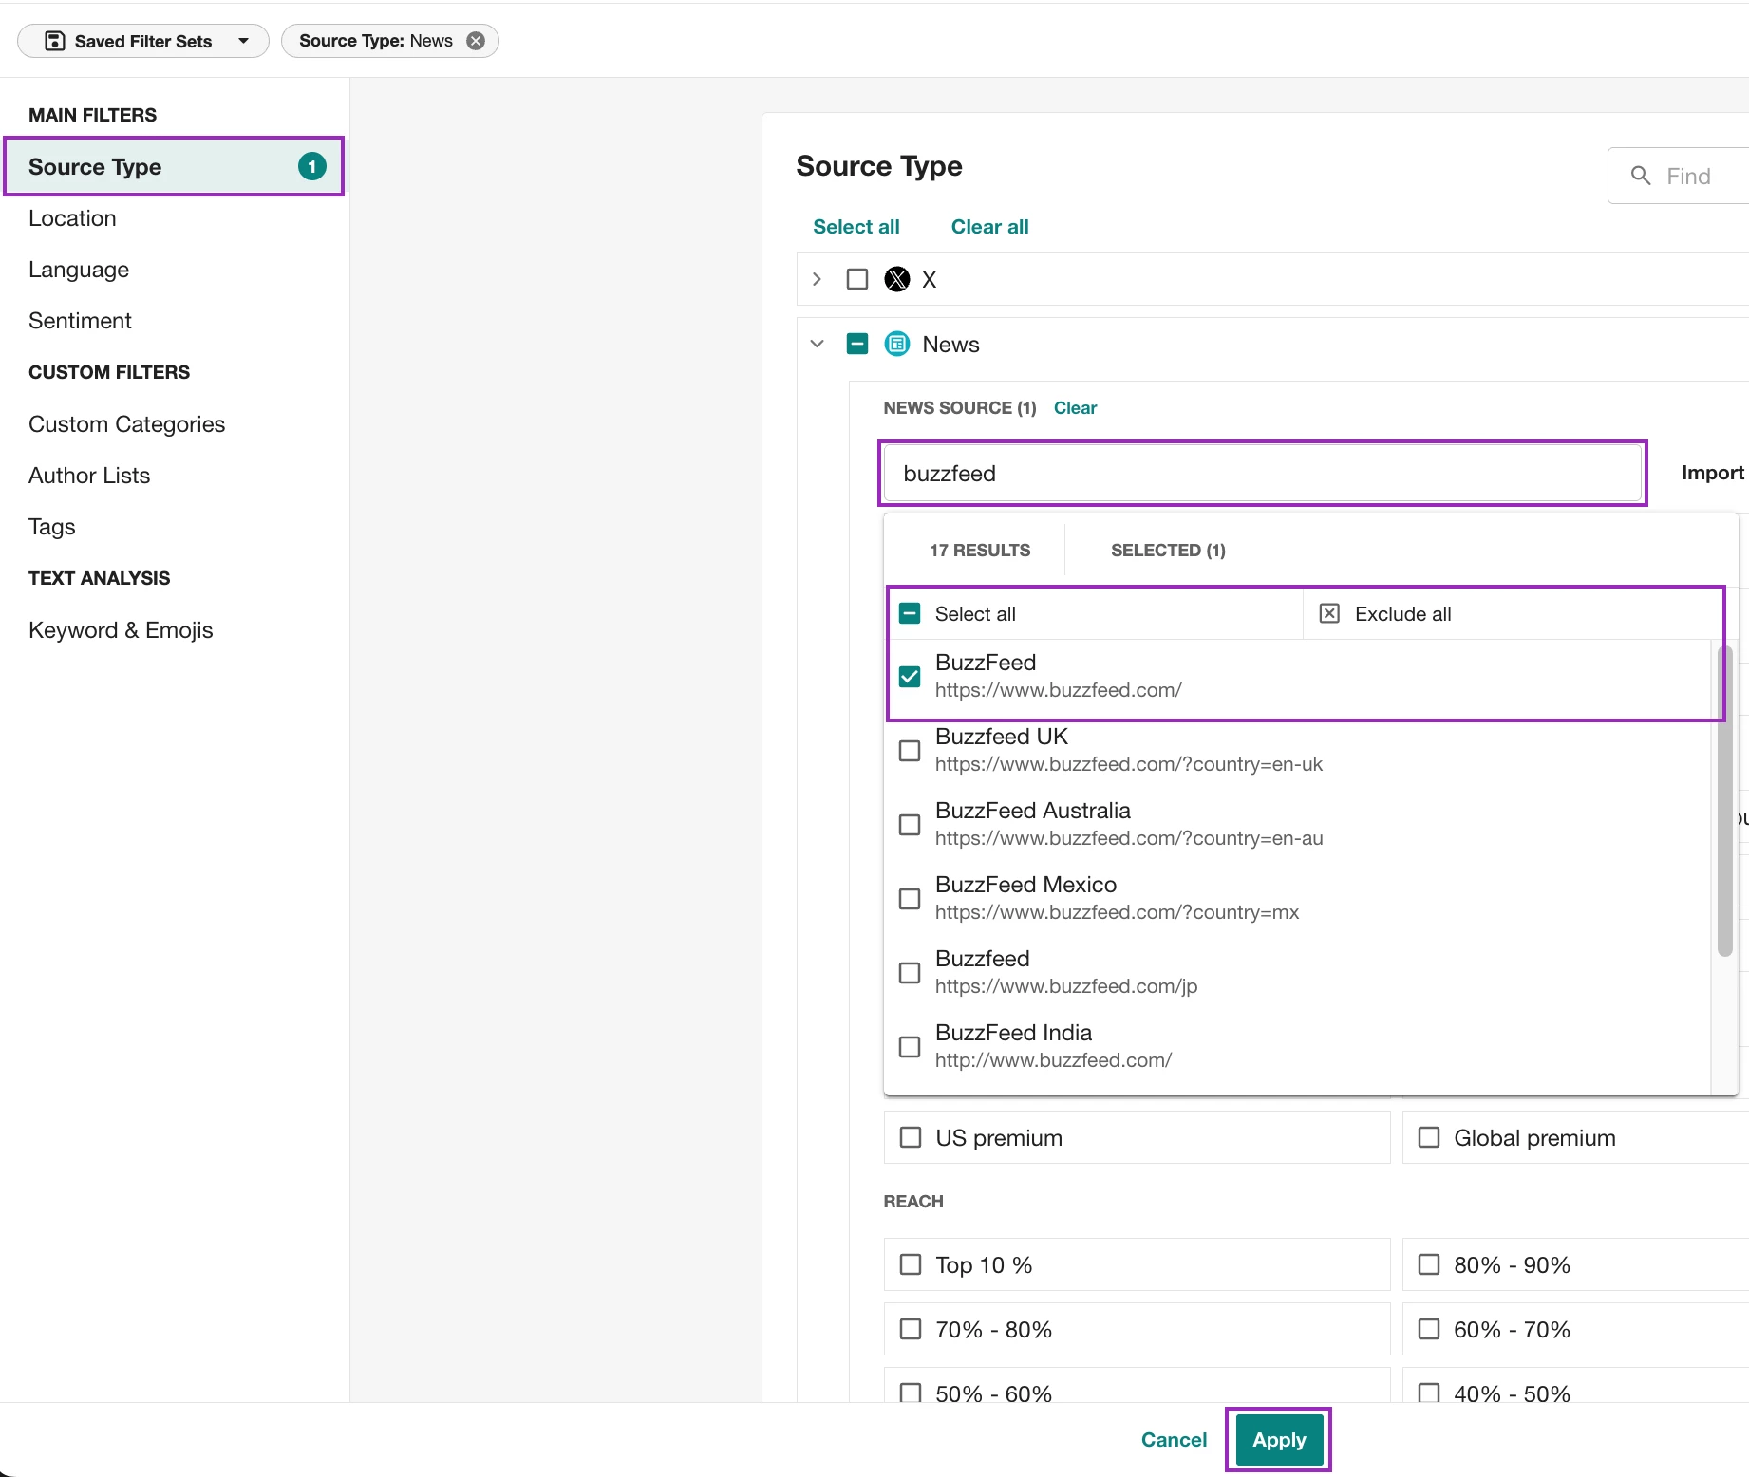
Task: Click the Saved Filter Sets button
Action: (x=143, y=41)
